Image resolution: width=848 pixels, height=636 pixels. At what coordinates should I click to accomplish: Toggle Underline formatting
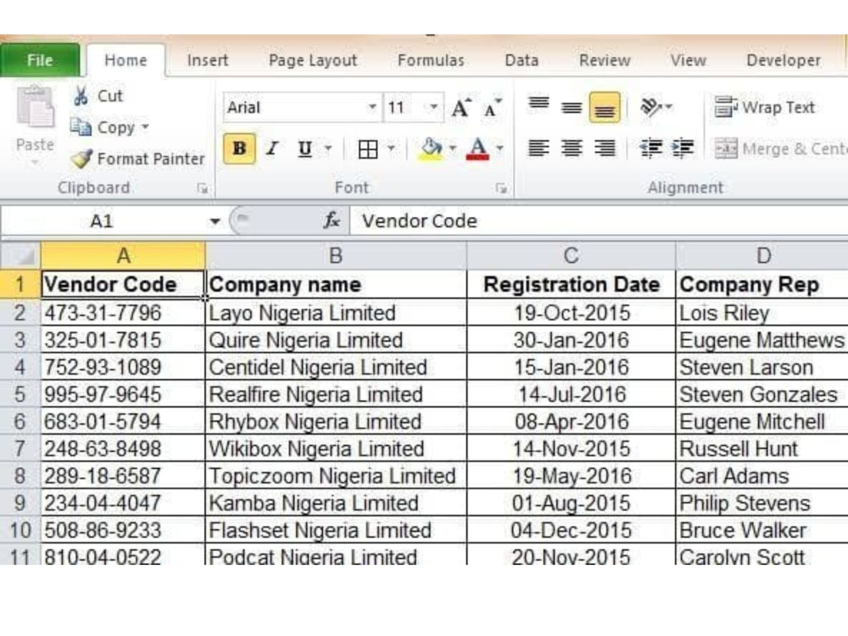click(304, 148)
